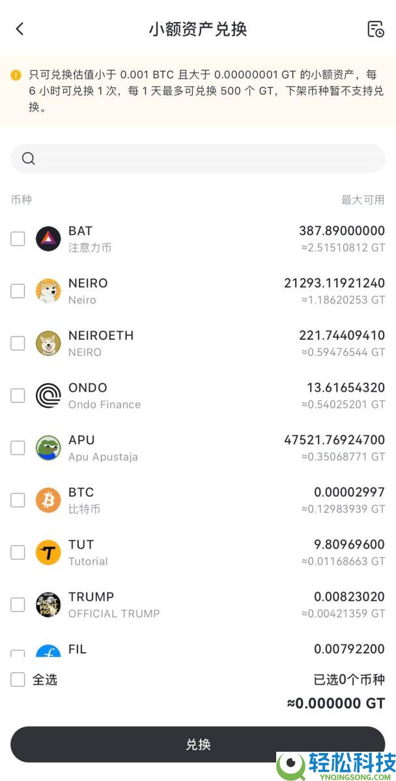Tap the Ondo Finance row name
Viewport: 396px width, 781px height.
coord(104,405)
